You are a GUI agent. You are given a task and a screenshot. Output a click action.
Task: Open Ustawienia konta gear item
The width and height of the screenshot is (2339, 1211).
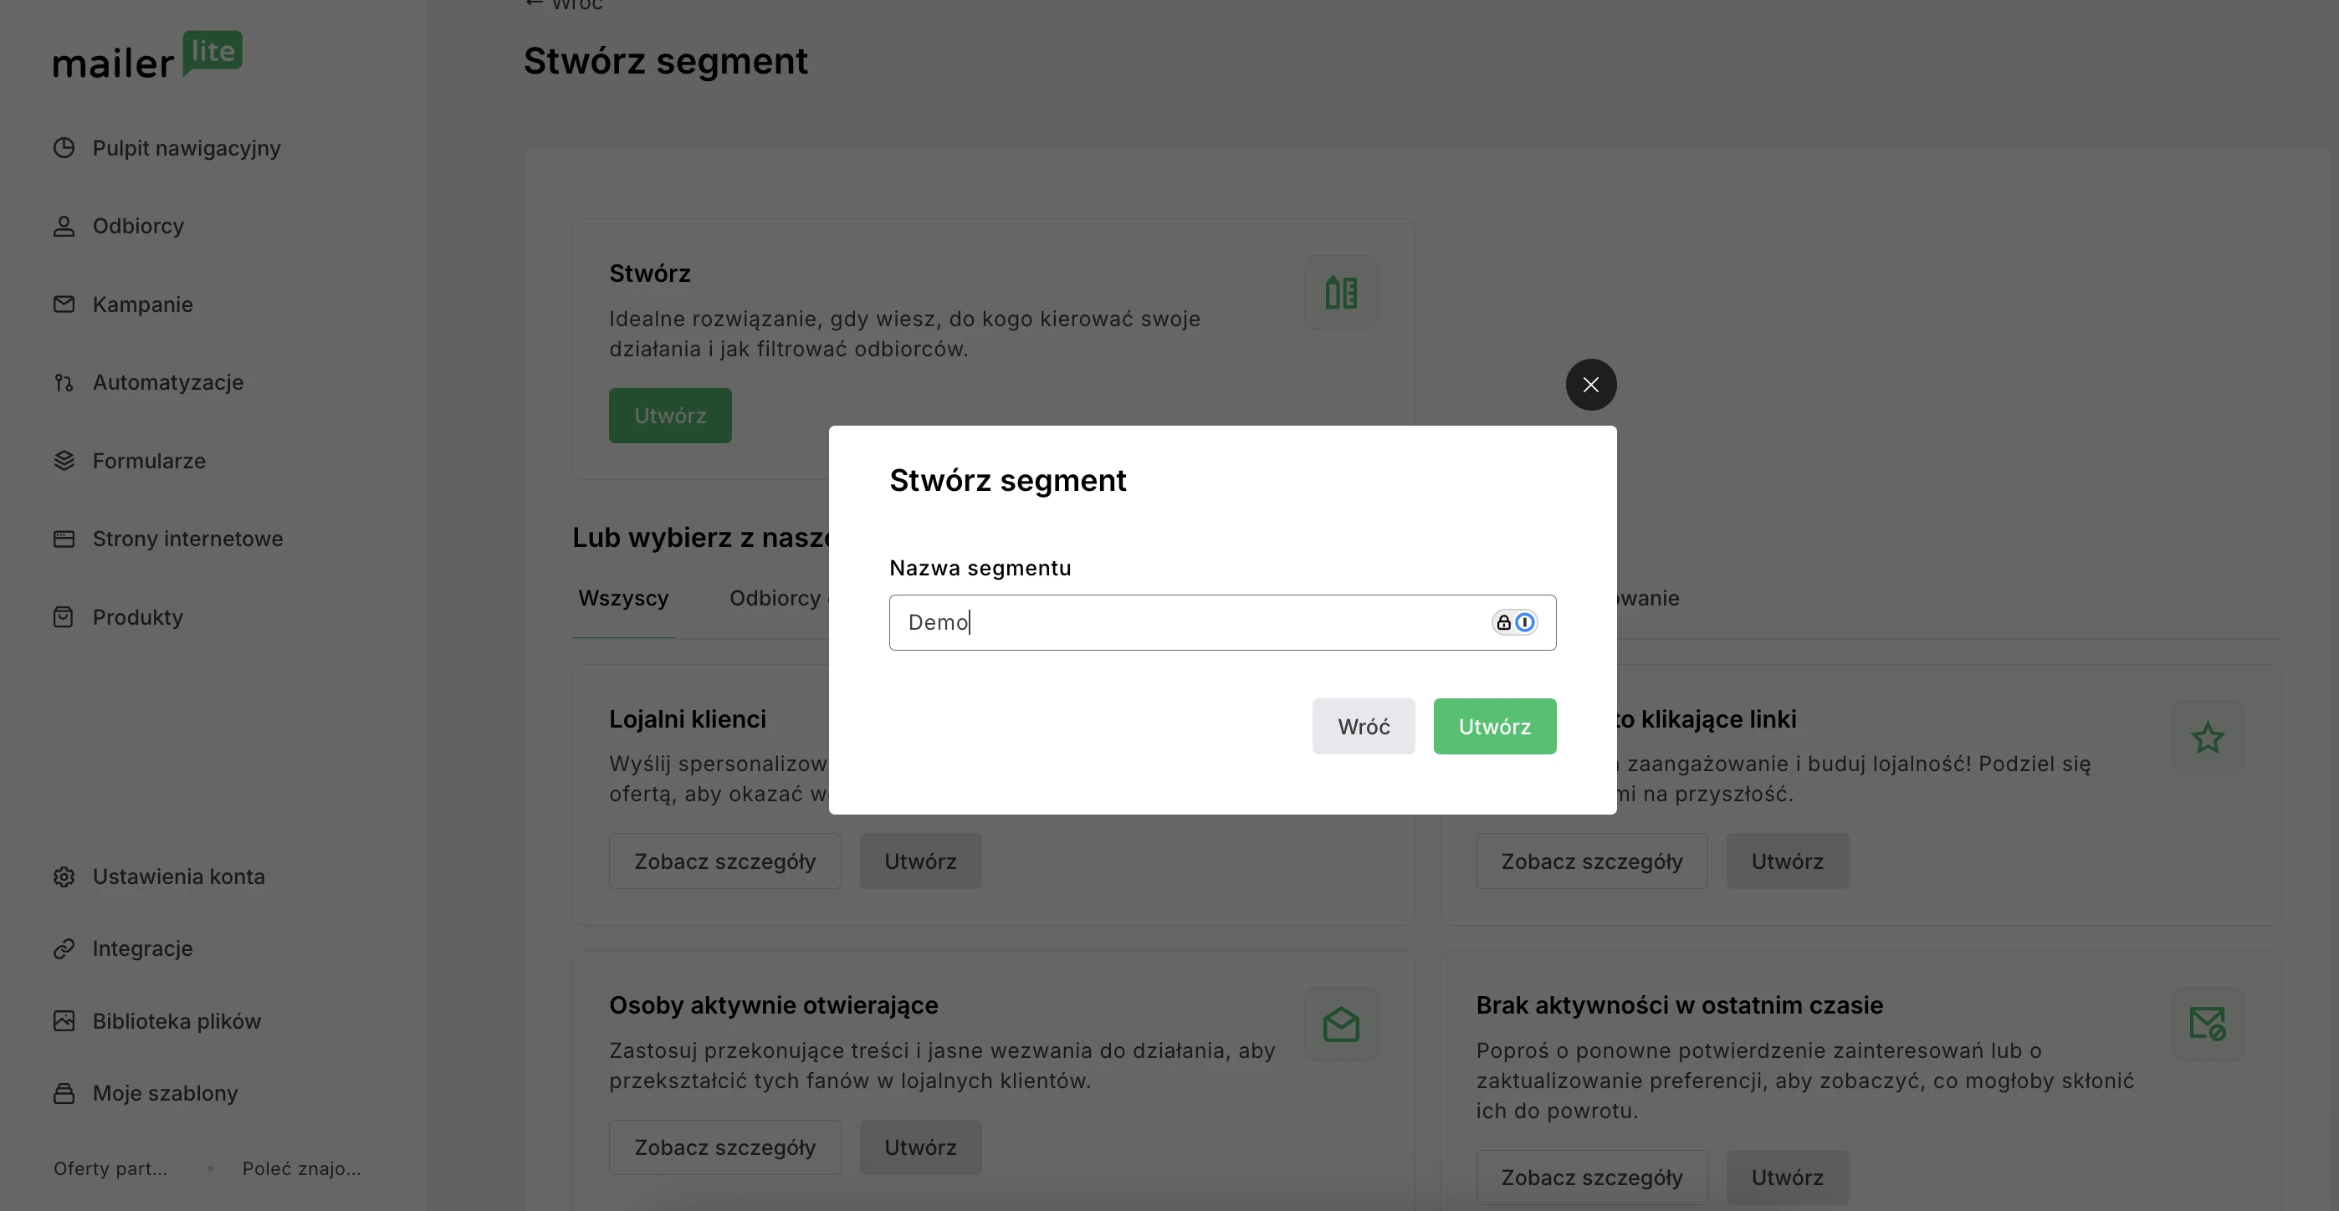coord(159,877)
